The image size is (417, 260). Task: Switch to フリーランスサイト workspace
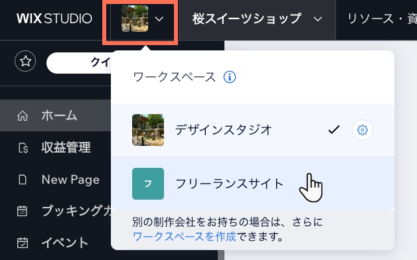[x=252, y=184]
